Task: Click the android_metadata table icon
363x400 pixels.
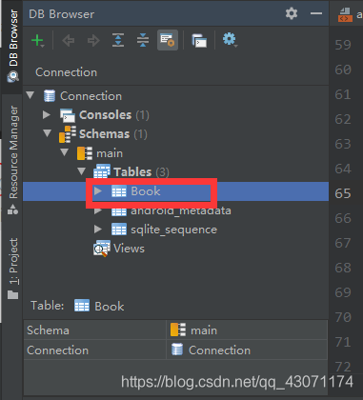Action: 119,210
